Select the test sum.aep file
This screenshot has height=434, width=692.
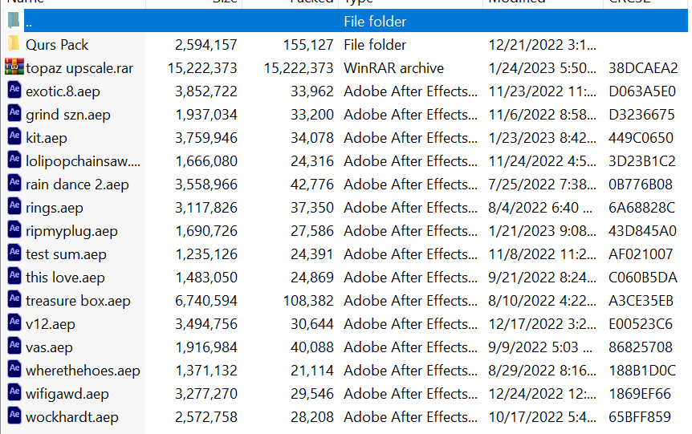66,254
